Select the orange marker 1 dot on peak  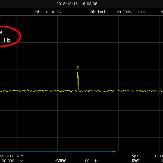tap(78, 68)
